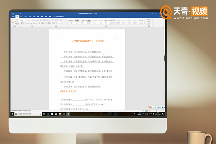Open Microsoft Edge from the taskbar
This screenshot has height=144, width=216.
pyautogui.click(x=48, y=114)
